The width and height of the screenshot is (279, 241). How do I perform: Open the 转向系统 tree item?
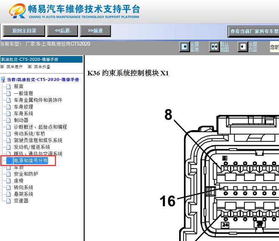point(24,188)
